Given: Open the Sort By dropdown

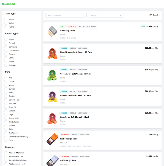Looking at the screenshot, I should tap(106, 15).
